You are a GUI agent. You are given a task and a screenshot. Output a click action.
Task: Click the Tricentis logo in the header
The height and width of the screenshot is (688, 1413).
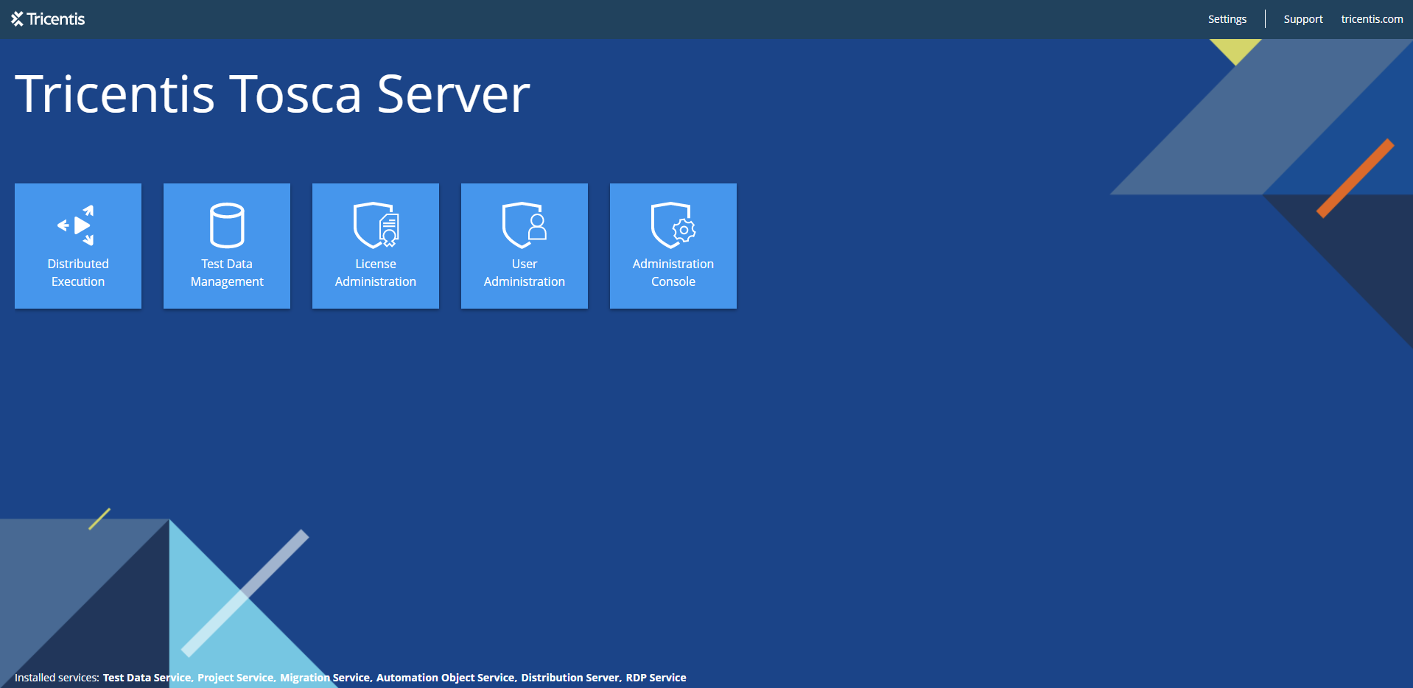[x=48, y=19]
